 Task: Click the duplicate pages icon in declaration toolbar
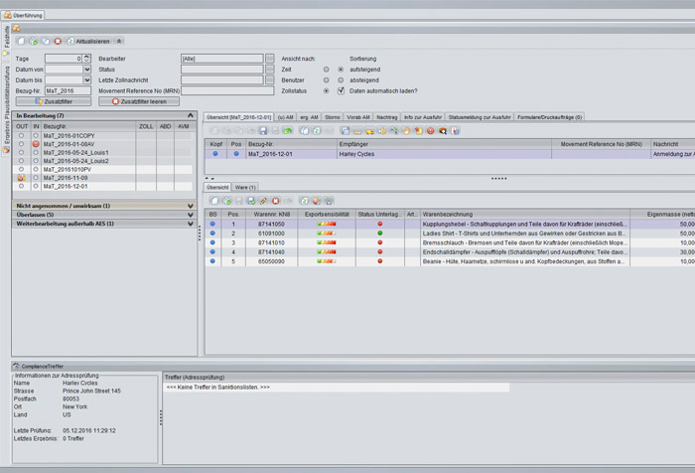(x=304, y=131)
